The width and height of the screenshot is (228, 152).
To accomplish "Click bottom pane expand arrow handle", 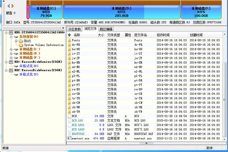I will tap(146, 143).
